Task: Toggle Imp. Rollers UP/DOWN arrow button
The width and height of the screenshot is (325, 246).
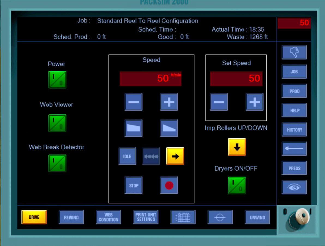Action: [x=237, y=147]
